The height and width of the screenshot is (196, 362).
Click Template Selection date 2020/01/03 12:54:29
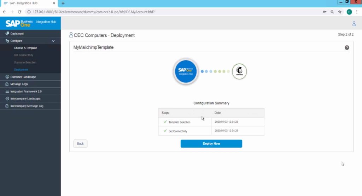tap(227, 122)
